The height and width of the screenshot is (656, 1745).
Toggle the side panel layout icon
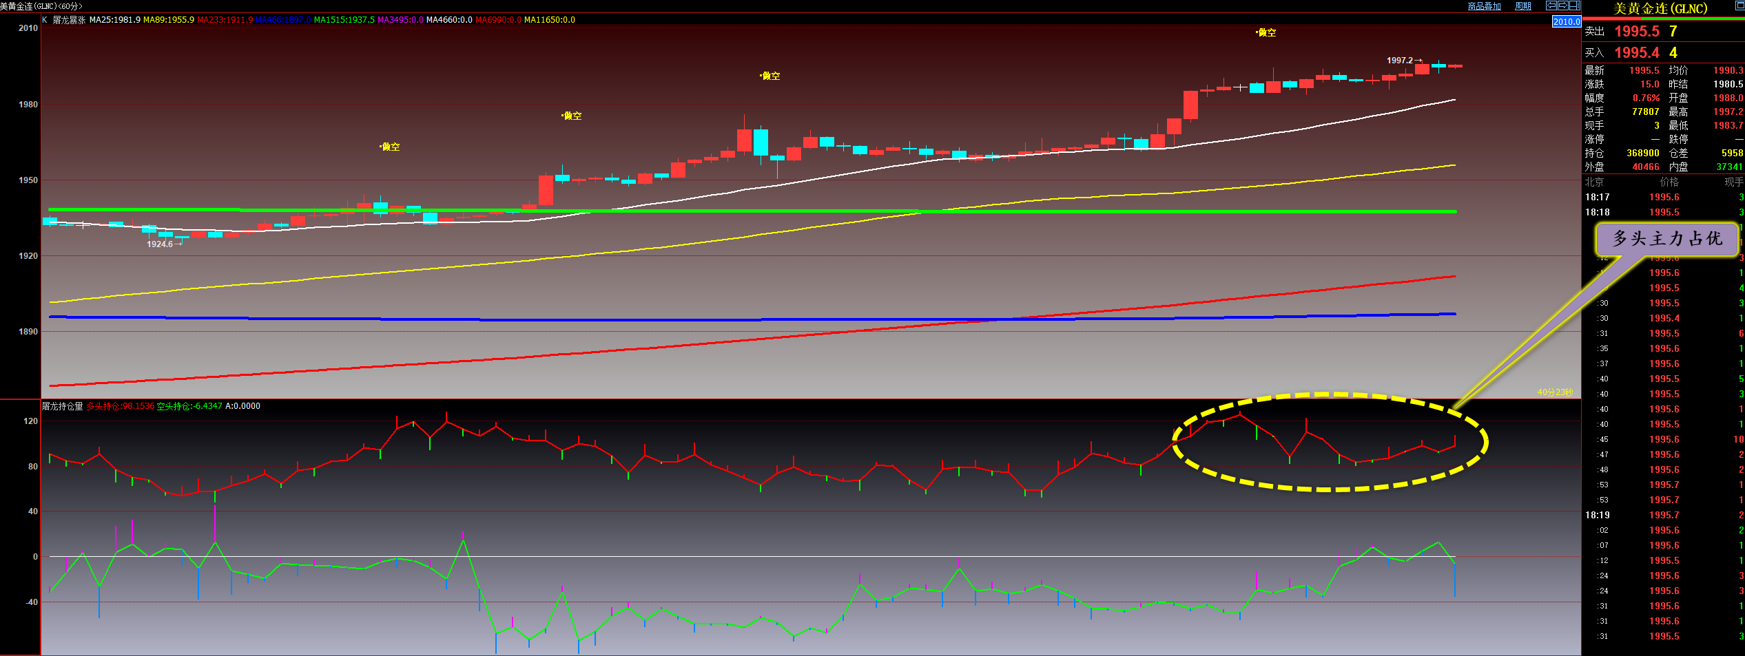pos(1574,6)
